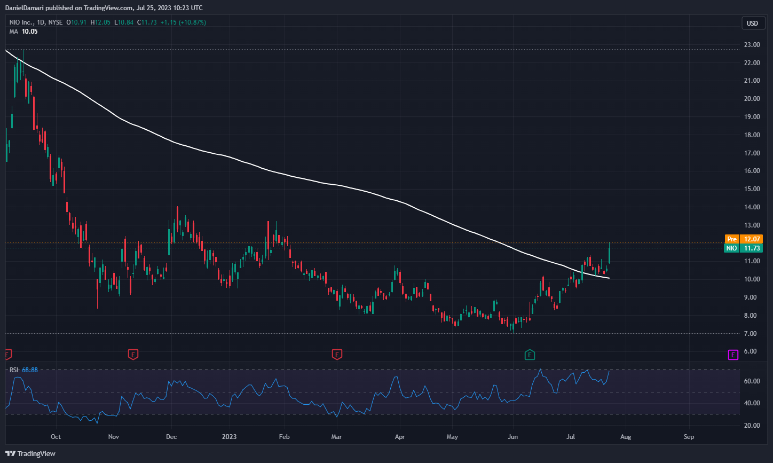Click 20.00 on the RSI axis
This screenshot has width=773, height=463.
click(752, 426)
